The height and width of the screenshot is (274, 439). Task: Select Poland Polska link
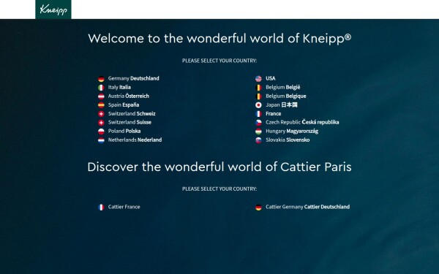(124, 131)
